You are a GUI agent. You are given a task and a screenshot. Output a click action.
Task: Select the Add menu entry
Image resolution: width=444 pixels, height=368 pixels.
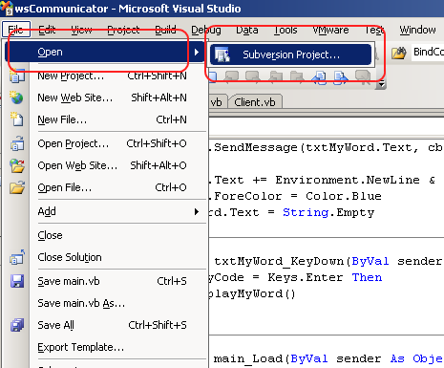tap(117, 211)
